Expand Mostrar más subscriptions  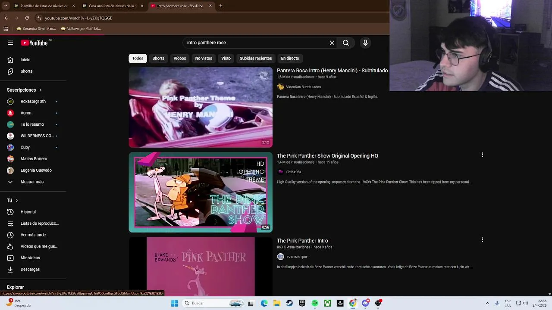[x=33, y=182]
